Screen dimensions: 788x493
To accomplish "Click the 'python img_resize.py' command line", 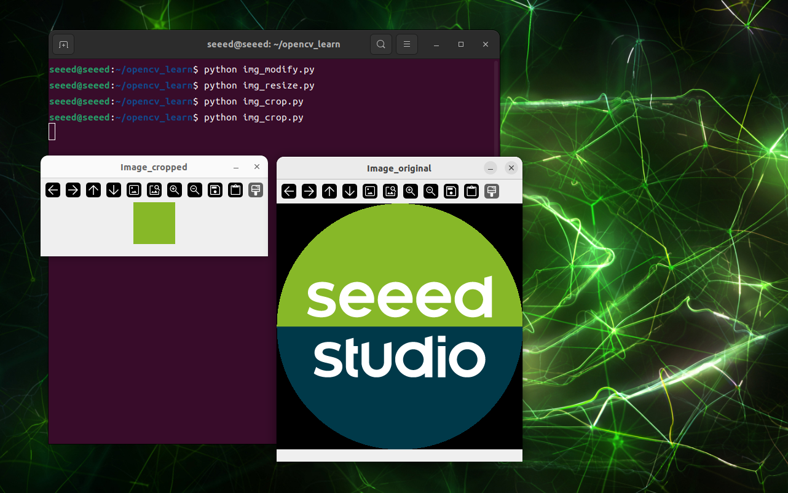I will pyautogui.click(x=259, y=85).
